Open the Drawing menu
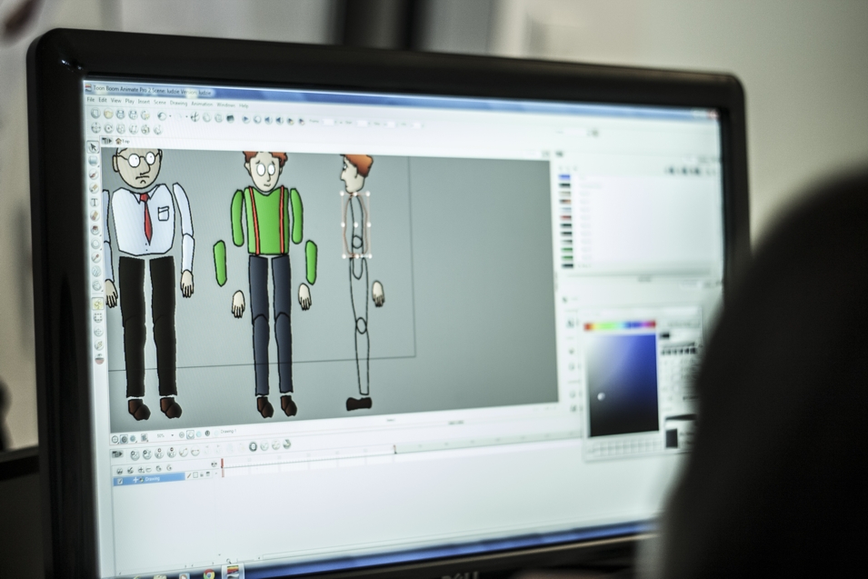 178,103
